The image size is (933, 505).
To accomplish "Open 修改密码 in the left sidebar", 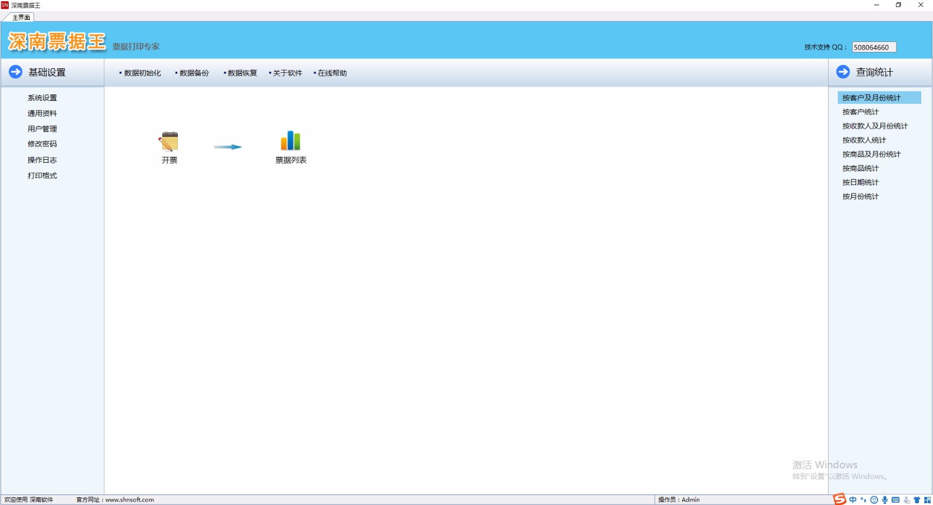I will [x=42, y=144].
